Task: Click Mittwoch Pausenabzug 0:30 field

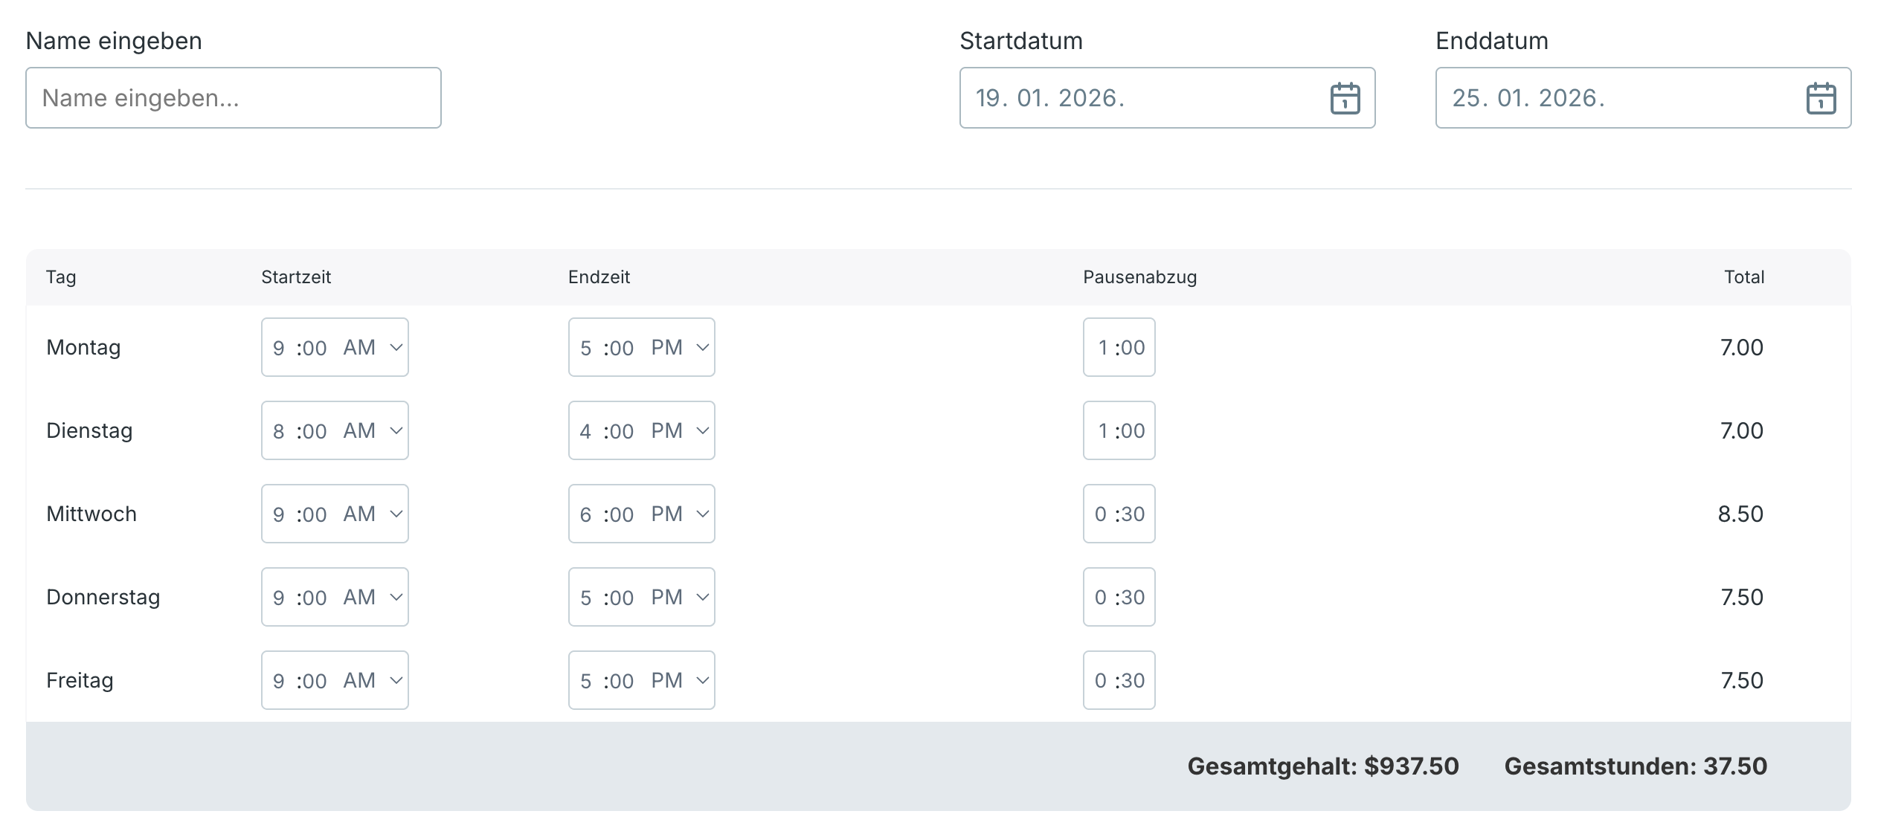Action: (1119, 514)
